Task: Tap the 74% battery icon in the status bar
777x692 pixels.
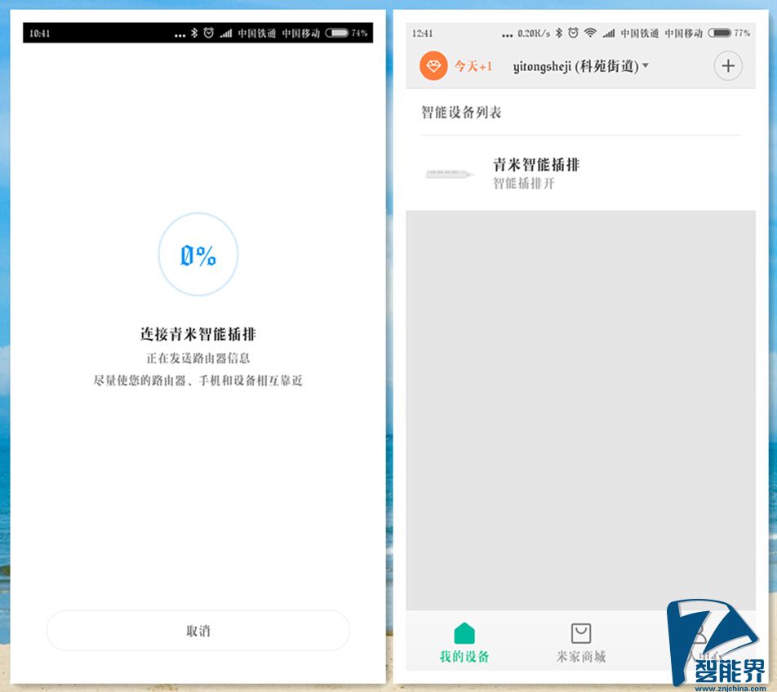Action: pos(337,33)
